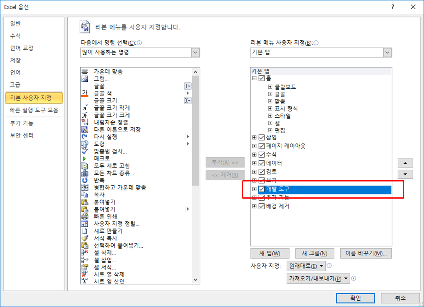Image resolution: width=424 pixels, height=307 pixels.
Task: Click the 서식 복사 brush icon
Action: 85,238
